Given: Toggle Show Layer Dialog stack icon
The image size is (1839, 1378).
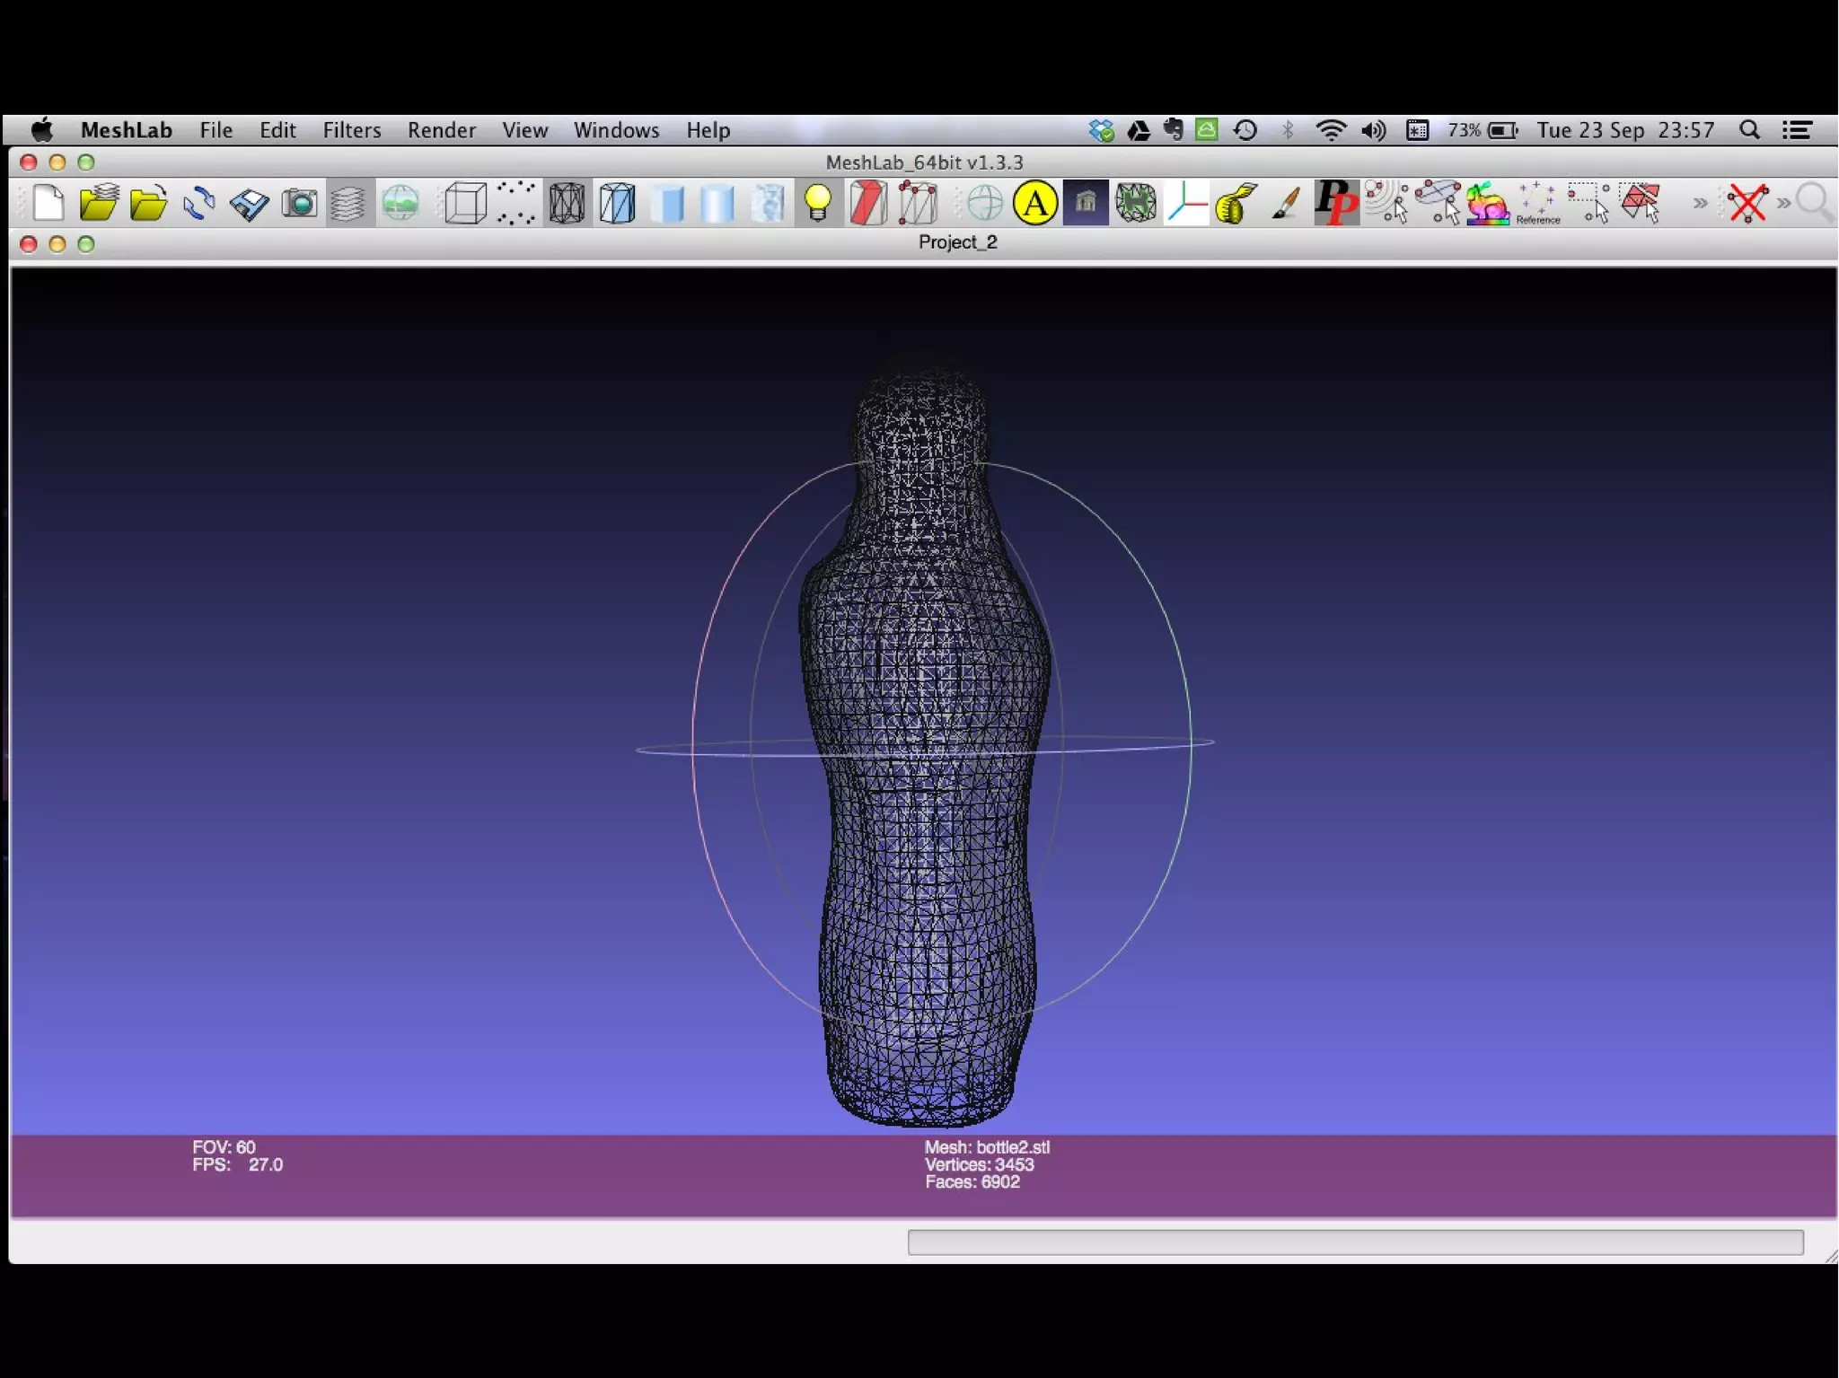Looking at the screenshot, I should [x=348, y=203].
